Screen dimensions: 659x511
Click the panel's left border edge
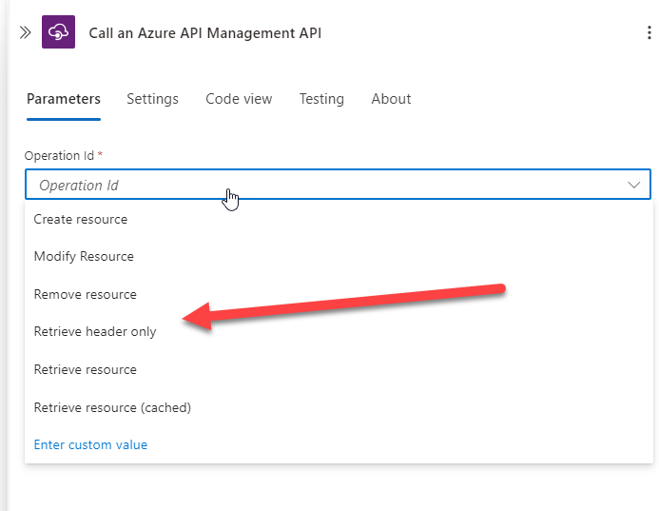pos(6,285)
